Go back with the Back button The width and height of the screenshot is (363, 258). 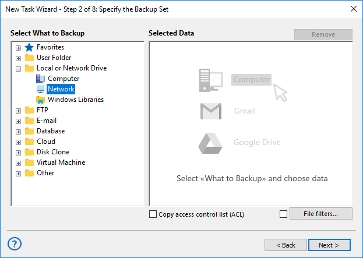(x=286, y=245)
